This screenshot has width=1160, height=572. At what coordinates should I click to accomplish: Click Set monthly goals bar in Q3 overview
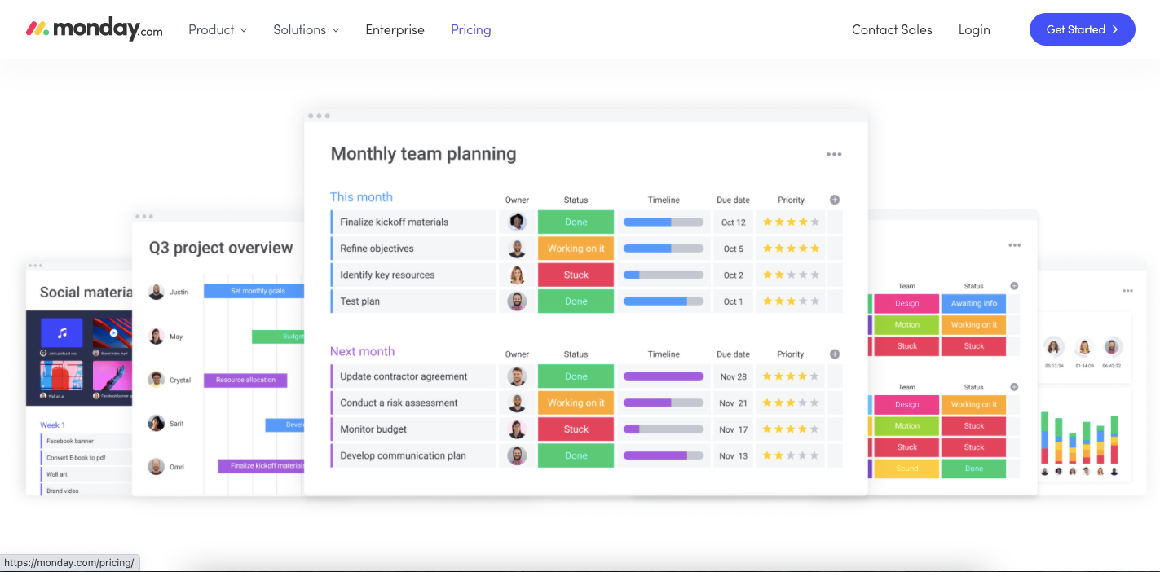point(254,291)
